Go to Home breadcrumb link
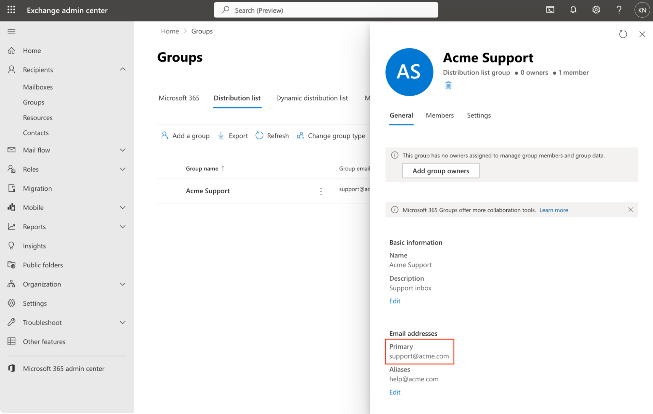Viewport: 653px width, 414px height. [x=170, y=31]
